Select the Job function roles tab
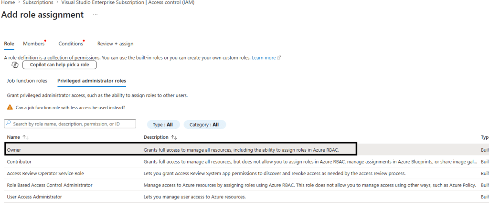The image size is (489, 208). [x=27, y=81]
